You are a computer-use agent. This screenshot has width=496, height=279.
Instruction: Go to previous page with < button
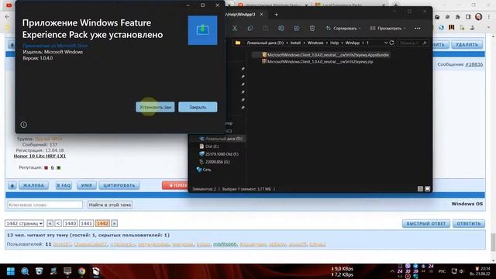pyautogui.click(x=58, y=223)
